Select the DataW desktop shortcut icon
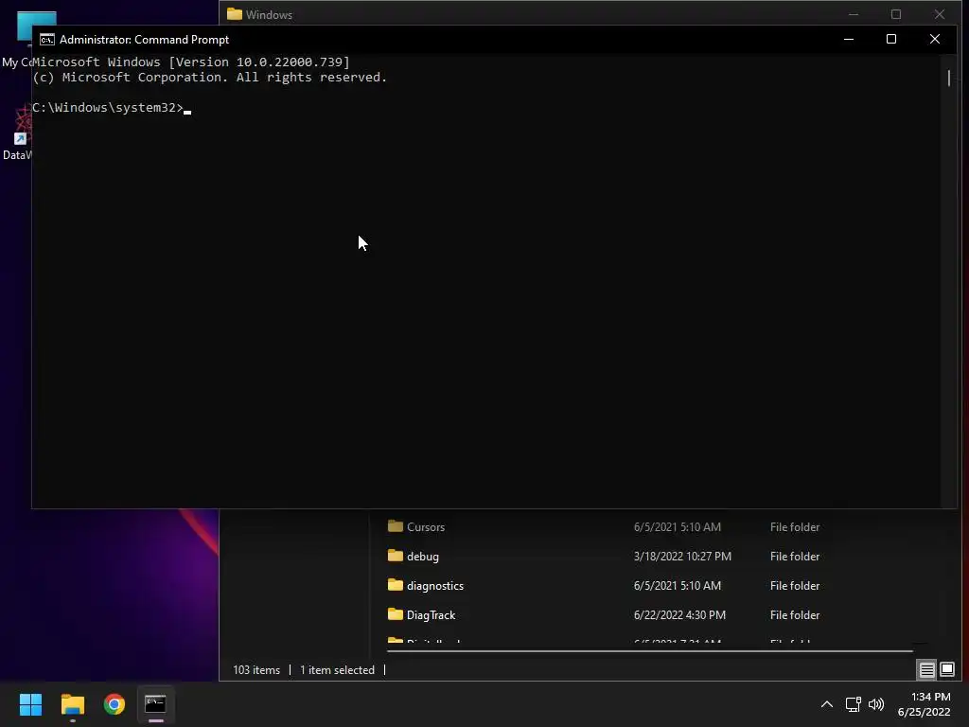The image size is (969, 727). point(17,133)
